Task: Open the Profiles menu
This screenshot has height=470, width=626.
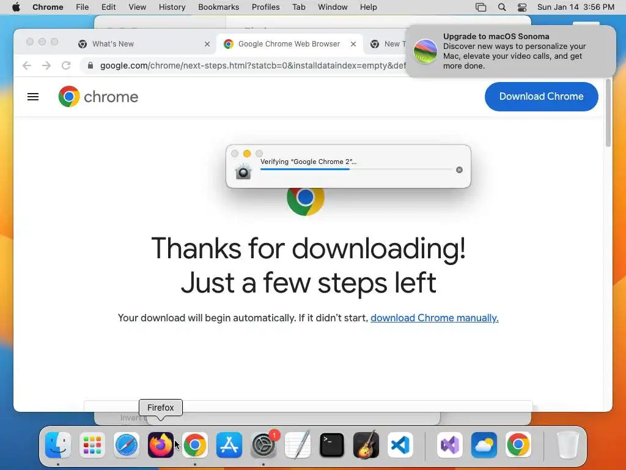Action: coord(265,7)
